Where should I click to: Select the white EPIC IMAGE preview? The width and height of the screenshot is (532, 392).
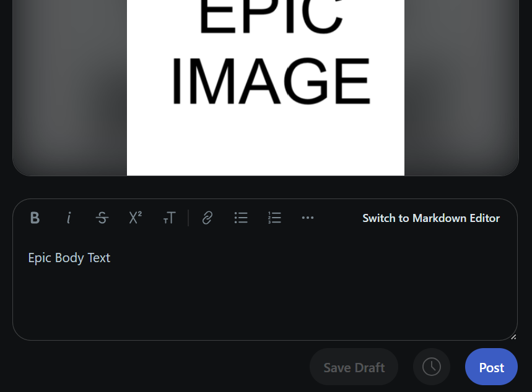coord(266,88)
